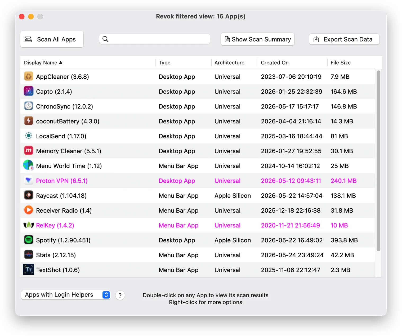Screen dimensions: 402x336
Task: Select ChronoSync (12.0.2) name text
Action: click(x=64, y=106)
